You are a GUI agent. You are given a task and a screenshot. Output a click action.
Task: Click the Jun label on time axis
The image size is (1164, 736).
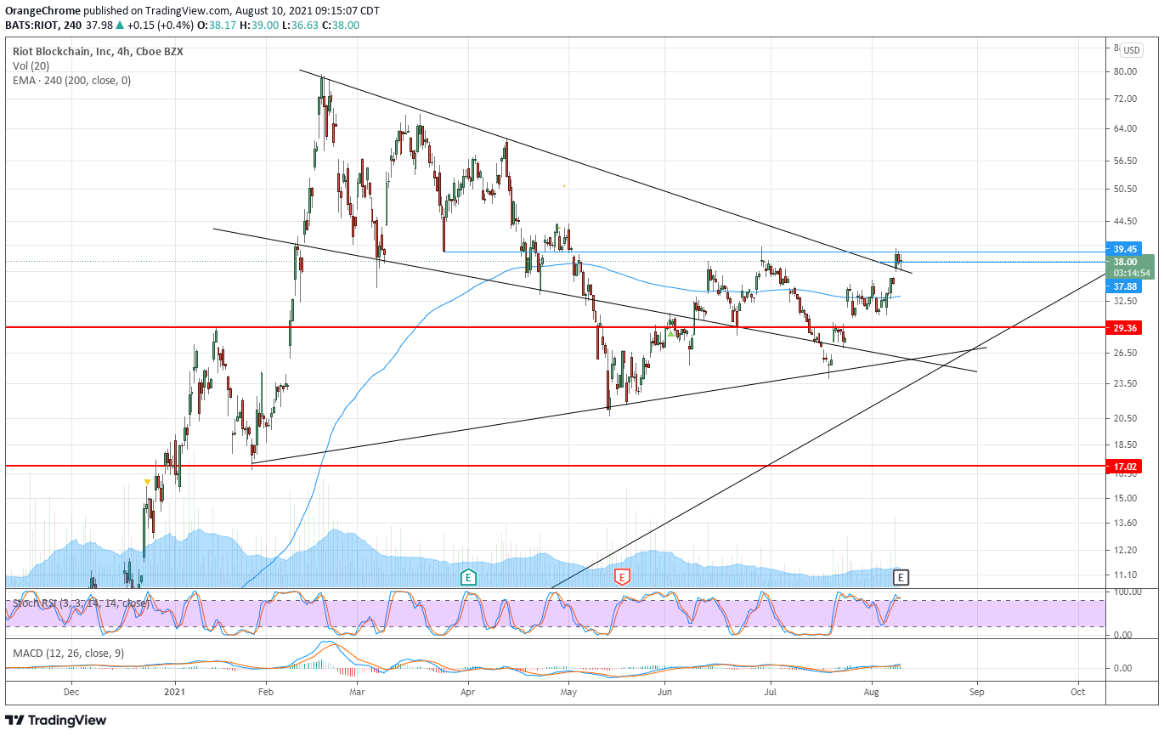tap(665, 694)
